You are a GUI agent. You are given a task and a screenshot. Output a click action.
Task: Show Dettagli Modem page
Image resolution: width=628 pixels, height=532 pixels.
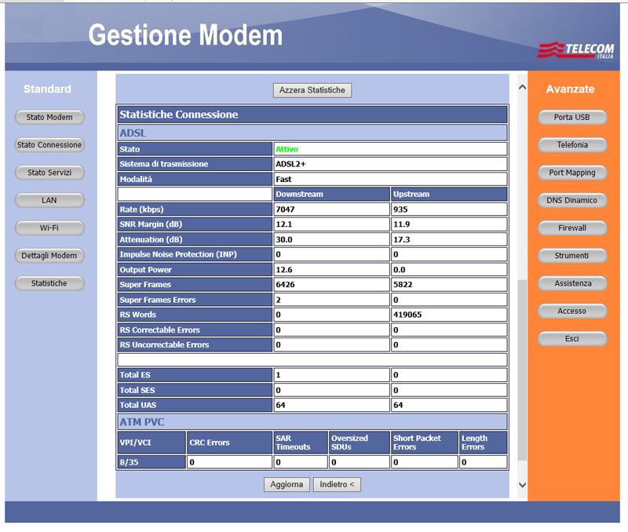tap(49, 256)
